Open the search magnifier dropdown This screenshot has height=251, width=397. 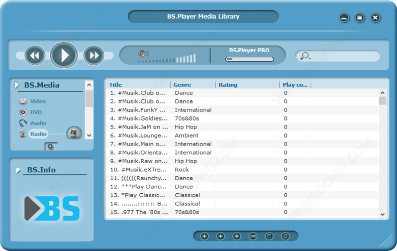pos(306,56)
